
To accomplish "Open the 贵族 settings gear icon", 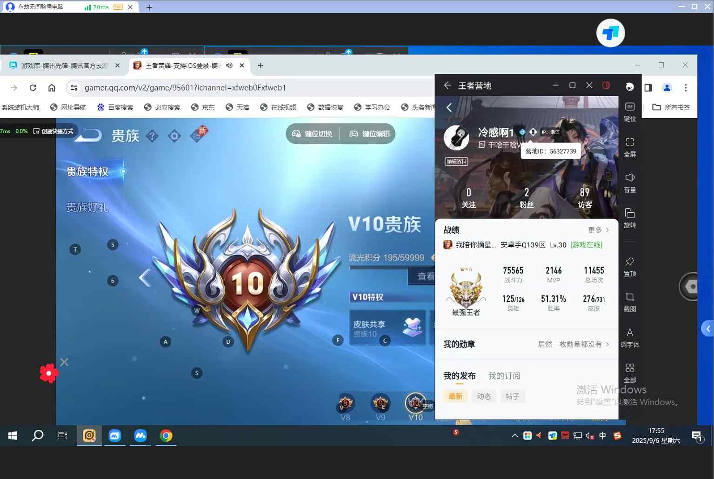I will pos(174,136).
